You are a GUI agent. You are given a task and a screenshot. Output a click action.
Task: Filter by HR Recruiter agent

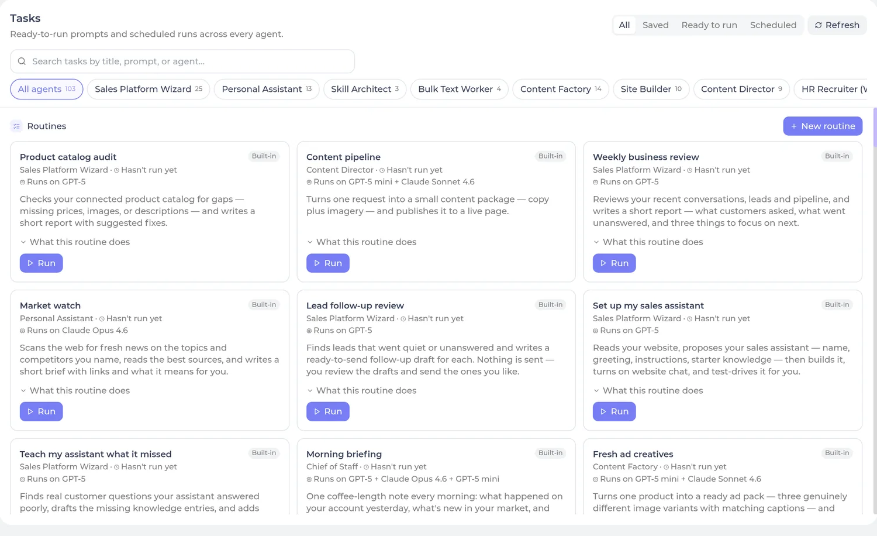point(831,89)
